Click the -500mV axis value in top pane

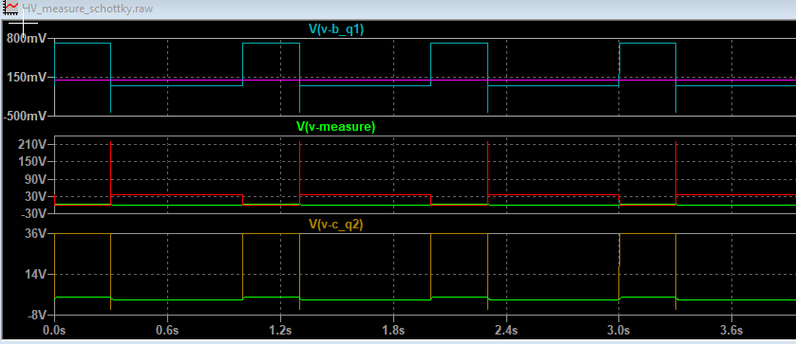tap(26, 116)
